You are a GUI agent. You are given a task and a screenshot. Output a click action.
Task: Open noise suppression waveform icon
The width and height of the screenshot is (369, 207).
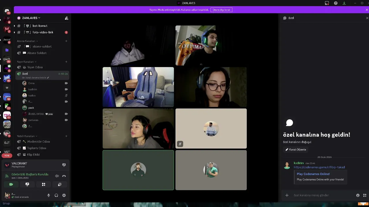point(57,176)
